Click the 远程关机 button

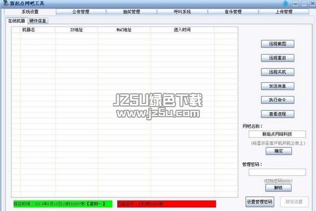click(x=277, y=72)
